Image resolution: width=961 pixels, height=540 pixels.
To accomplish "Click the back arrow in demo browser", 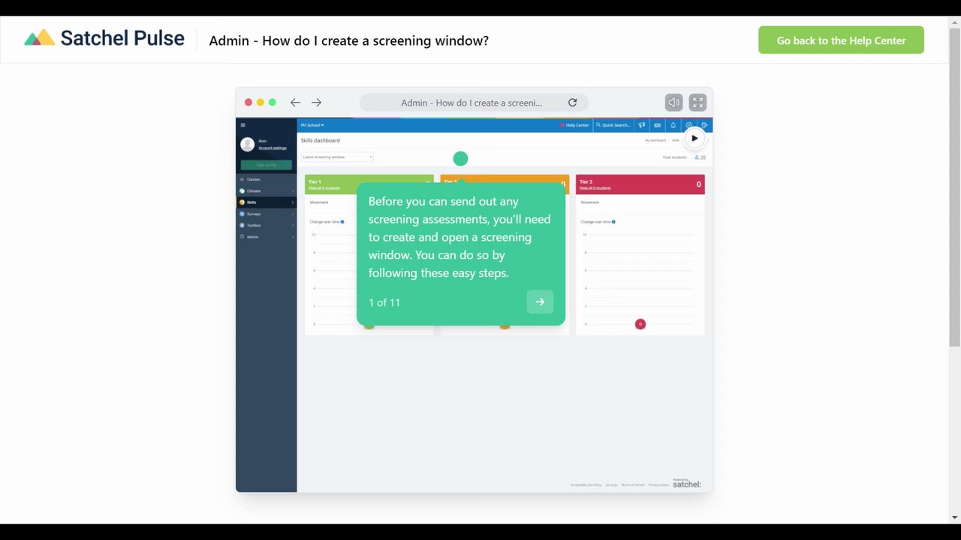I will 295,103.
